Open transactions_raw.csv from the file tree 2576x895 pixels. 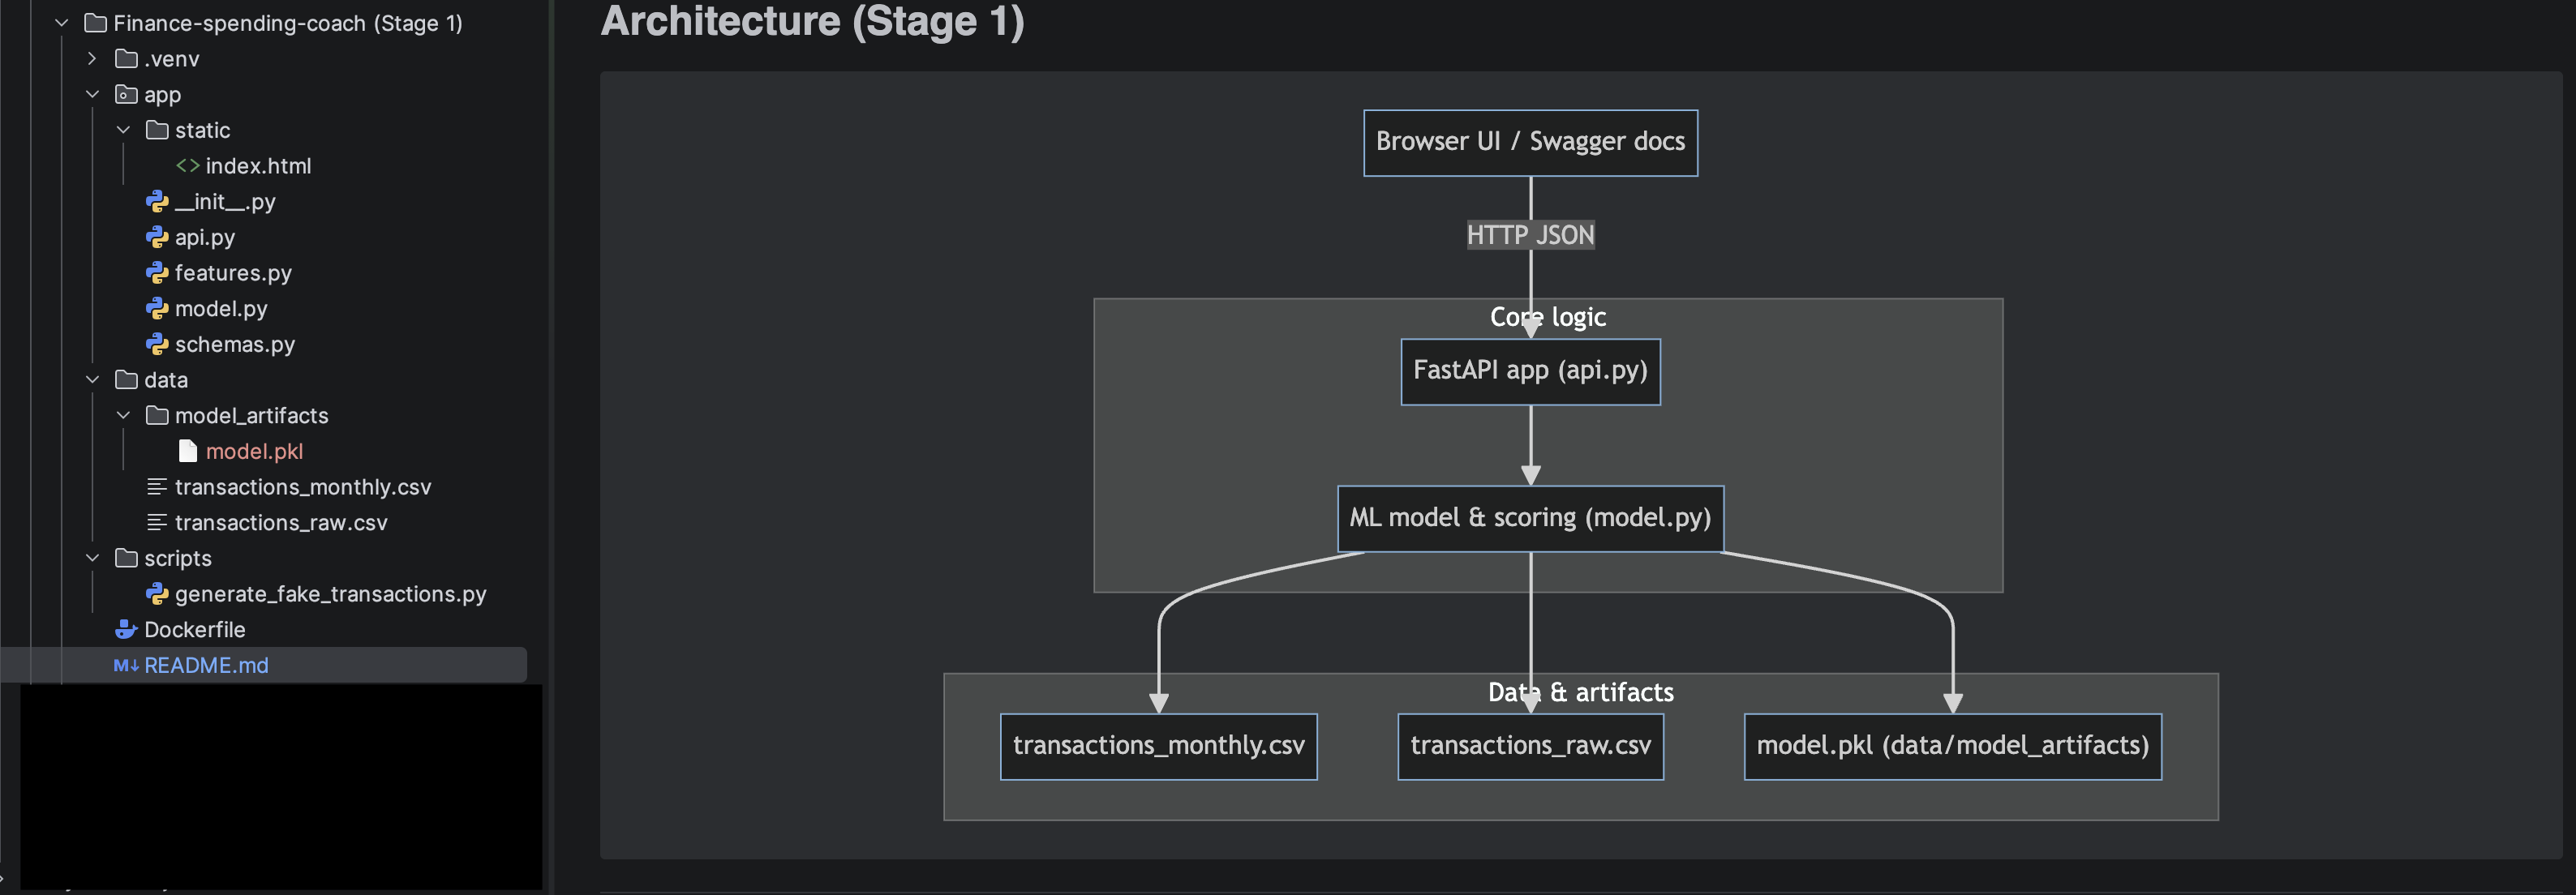(281, 522)
